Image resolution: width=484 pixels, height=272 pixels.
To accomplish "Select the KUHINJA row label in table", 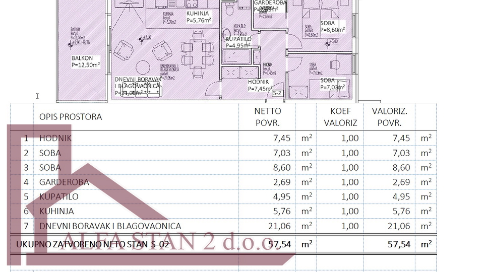I will [x=56, y=211].
